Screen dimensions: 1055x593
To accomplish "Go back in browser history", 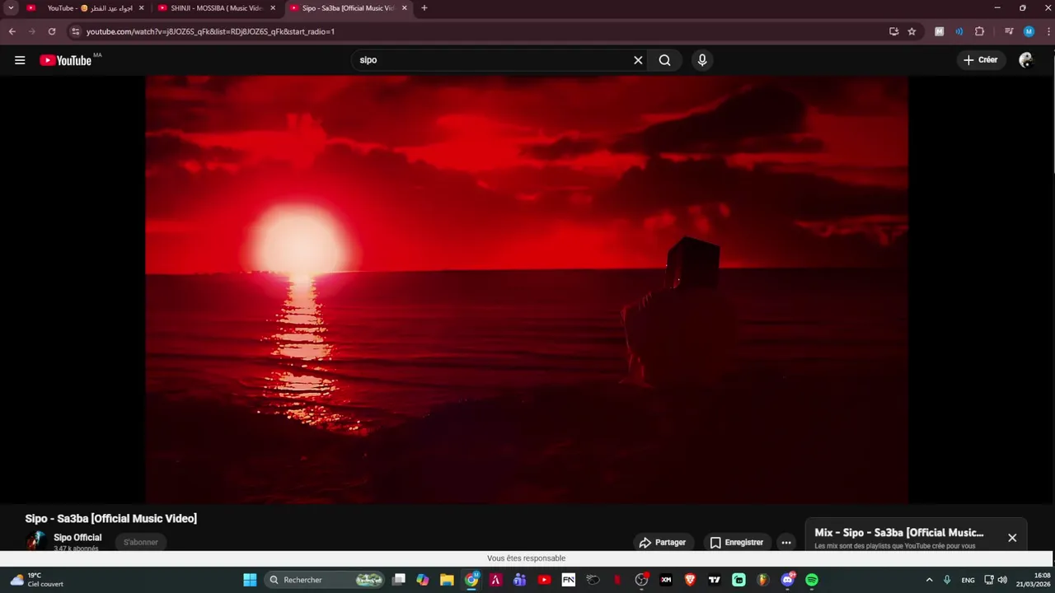I will click(12, 31).
